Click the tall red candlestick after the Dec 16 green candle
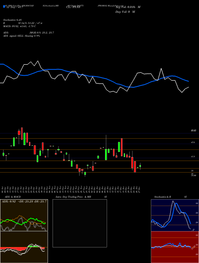The height and width of the screenshot is (263, 199). pyautogui.click(x=122, y=147)
